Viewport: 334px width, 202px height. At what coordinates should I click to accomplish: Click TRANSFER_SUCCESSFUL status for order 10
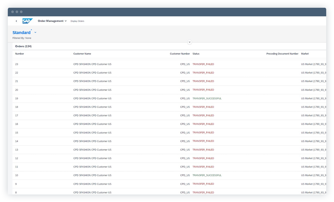207,175
